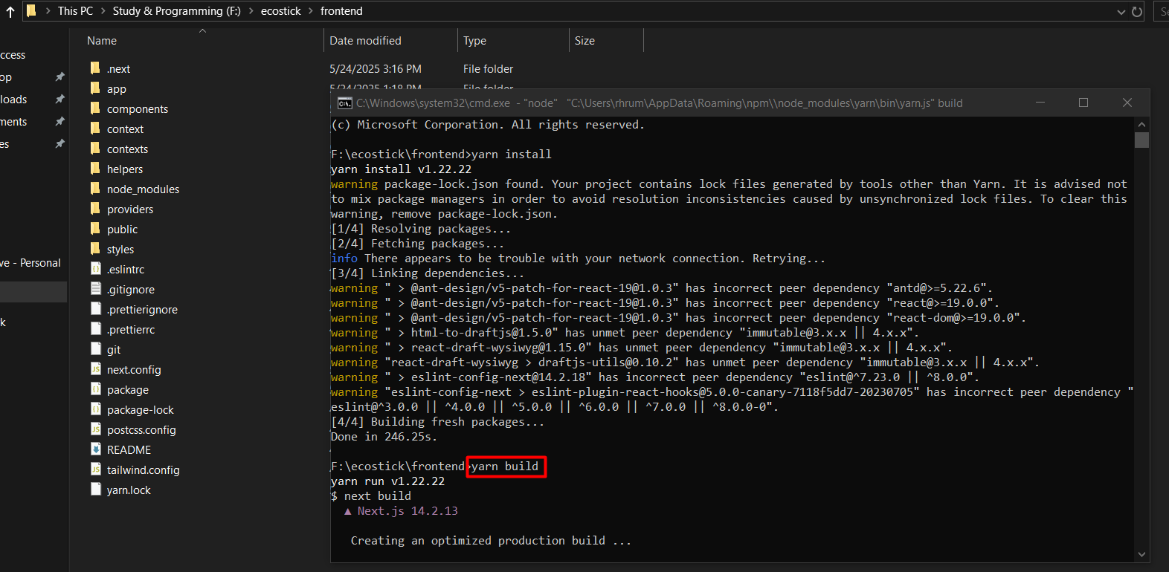Click the cmd.exe window title icon

(344, 103)
